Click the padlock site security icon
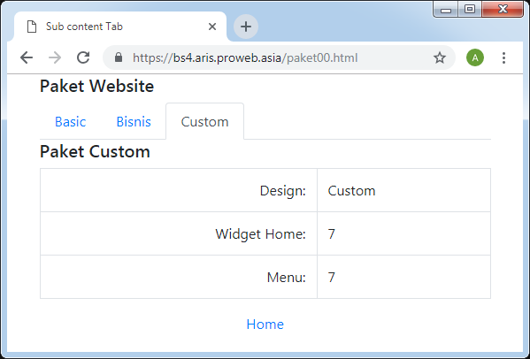Viewport: 530px width, 359px height. 119,57
